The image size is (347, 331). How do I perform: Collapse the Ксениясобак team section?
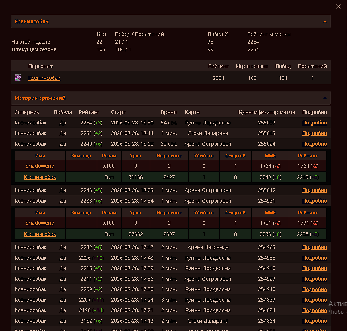coord(325,22)
